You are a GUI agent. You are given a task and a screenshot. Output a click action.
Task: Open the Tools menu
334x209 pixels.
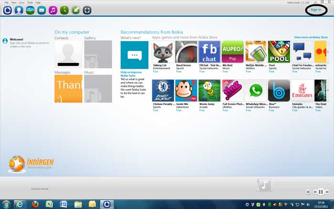tap(30, 2)
